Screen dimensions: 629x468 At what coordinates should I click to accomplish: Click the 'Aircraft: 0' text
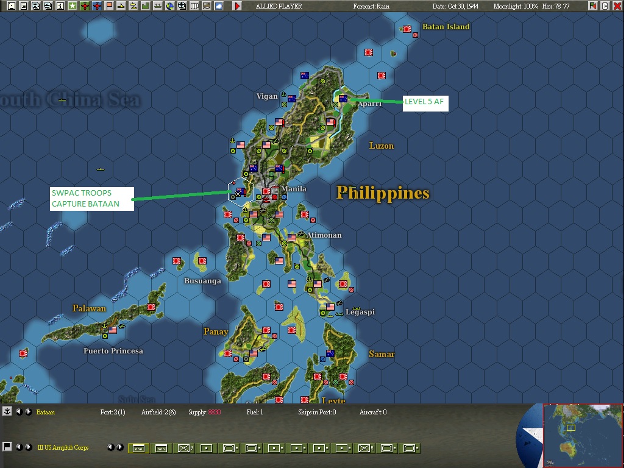[x=373, y=412]
